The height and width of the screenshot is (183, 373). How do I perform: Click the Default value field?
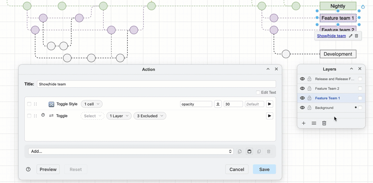coord(255,104)
